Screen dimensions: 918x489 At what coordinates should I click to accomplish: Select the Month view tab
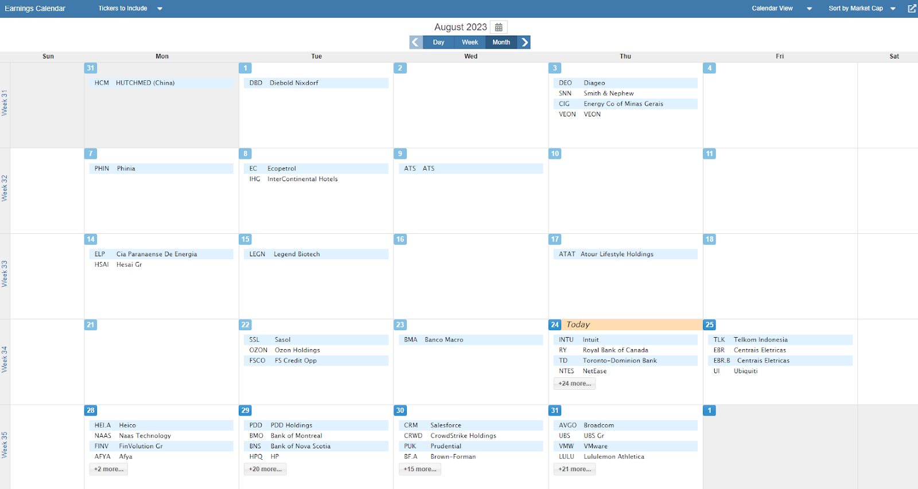pos(501,42)
